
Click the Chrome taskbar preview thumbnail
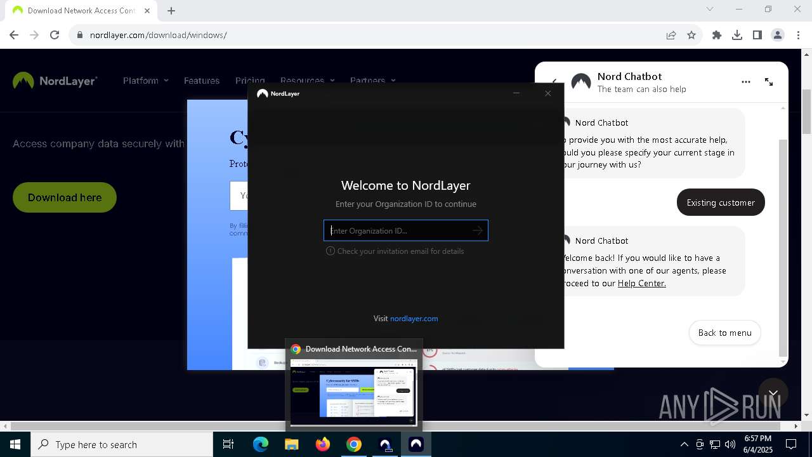click(353, 392)
